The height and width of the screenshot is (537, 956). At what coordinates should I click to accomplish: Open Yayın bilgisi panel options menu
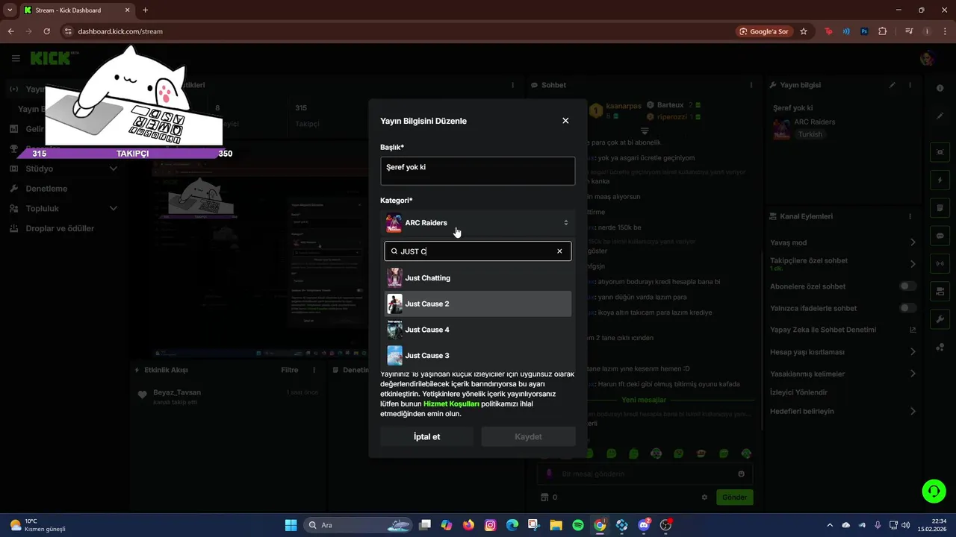click(x=910, y=85)
